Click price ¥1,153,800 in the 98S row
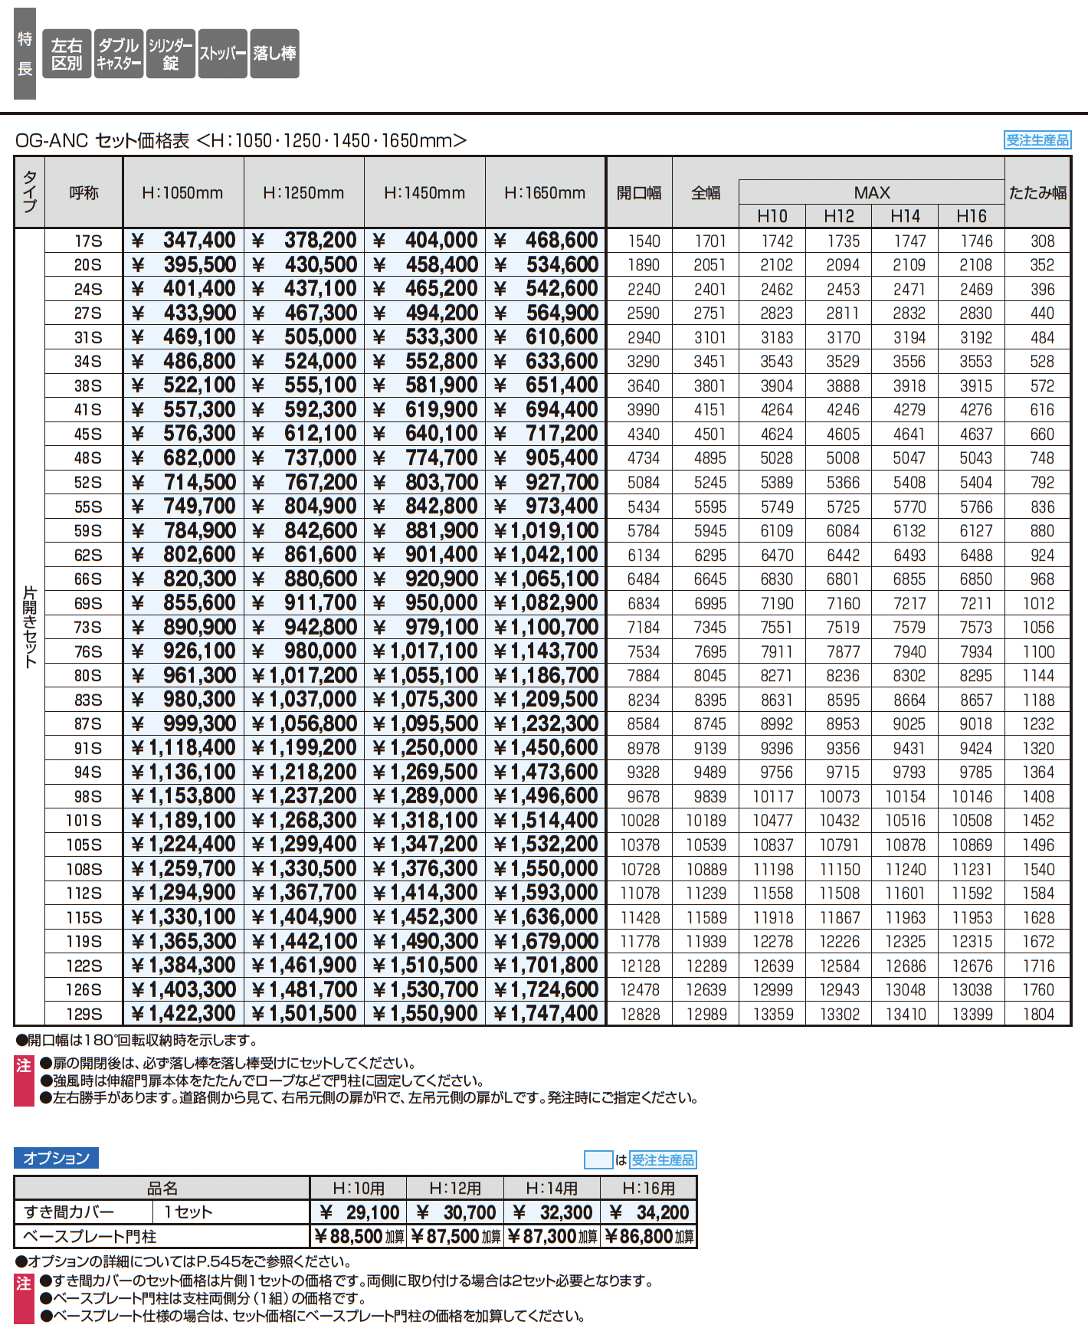Screen dimensions: 1088x1338 point(184,796)
